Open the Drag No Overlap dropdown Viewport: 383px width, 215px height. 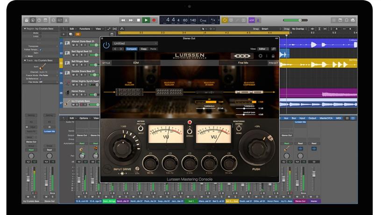(299, 29)
